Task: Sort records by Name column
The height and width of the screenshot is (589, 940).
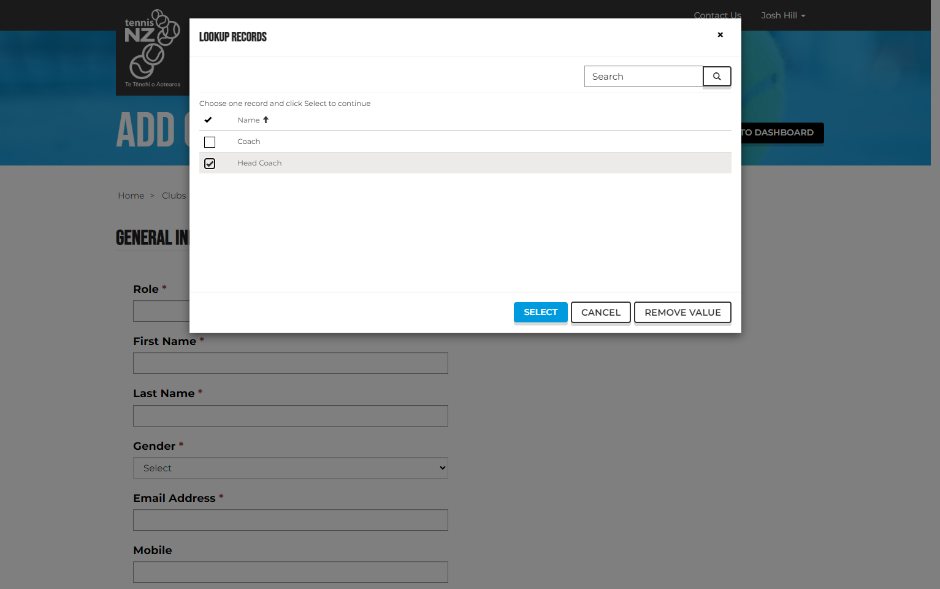Action: coord(253,120)
